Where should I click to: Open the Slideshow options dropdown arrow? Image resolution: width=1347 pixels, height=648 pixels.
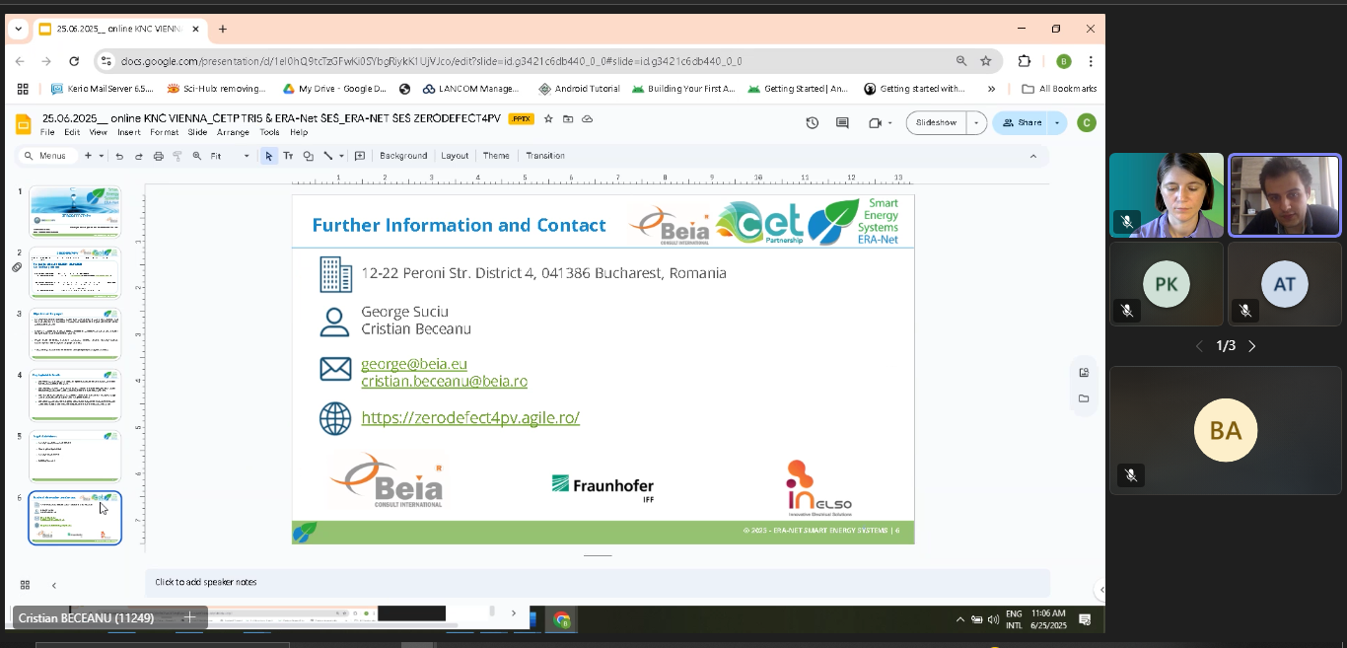976,123
